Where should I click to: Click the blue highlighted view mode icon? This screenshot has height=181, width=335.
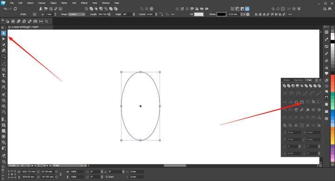247,9
